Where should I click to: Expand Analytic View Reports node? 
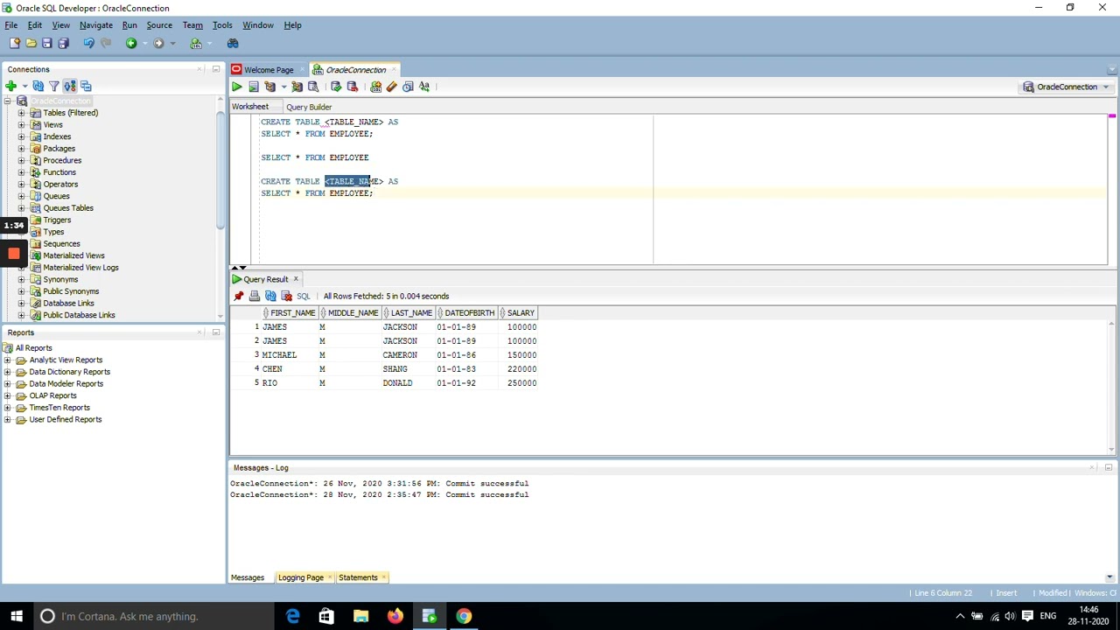pos(8,360)
